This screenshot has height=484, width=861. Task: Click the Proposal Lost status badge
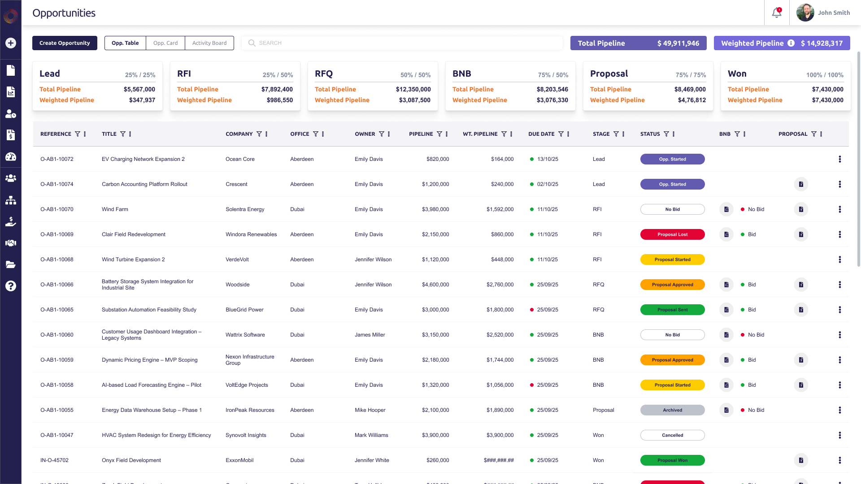pos(672,234)
